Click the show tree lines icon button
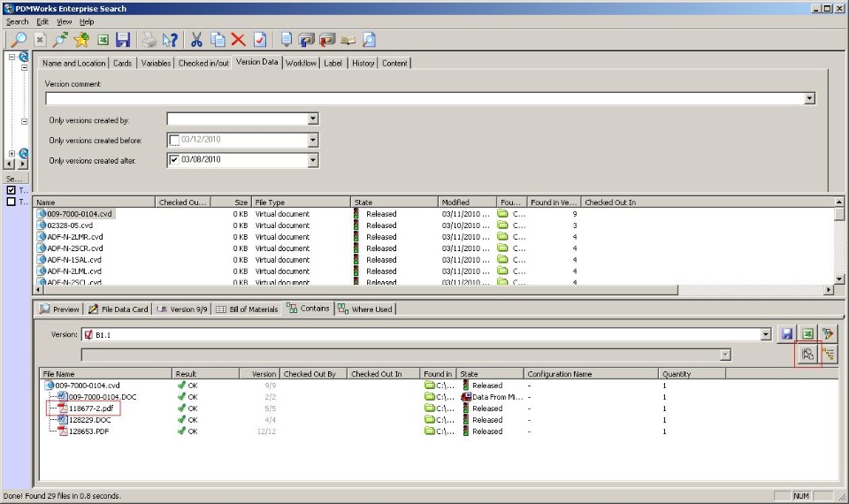 807,355
